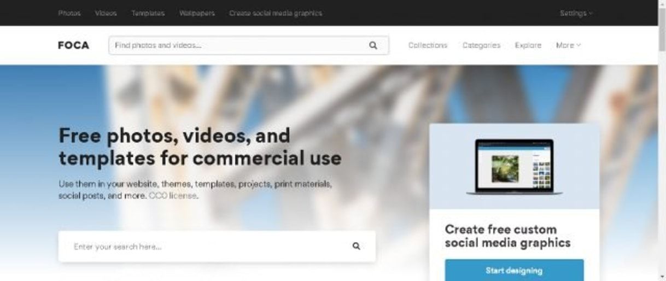Click the Create free custom social media graphics heading

click(x=507, y=236)
